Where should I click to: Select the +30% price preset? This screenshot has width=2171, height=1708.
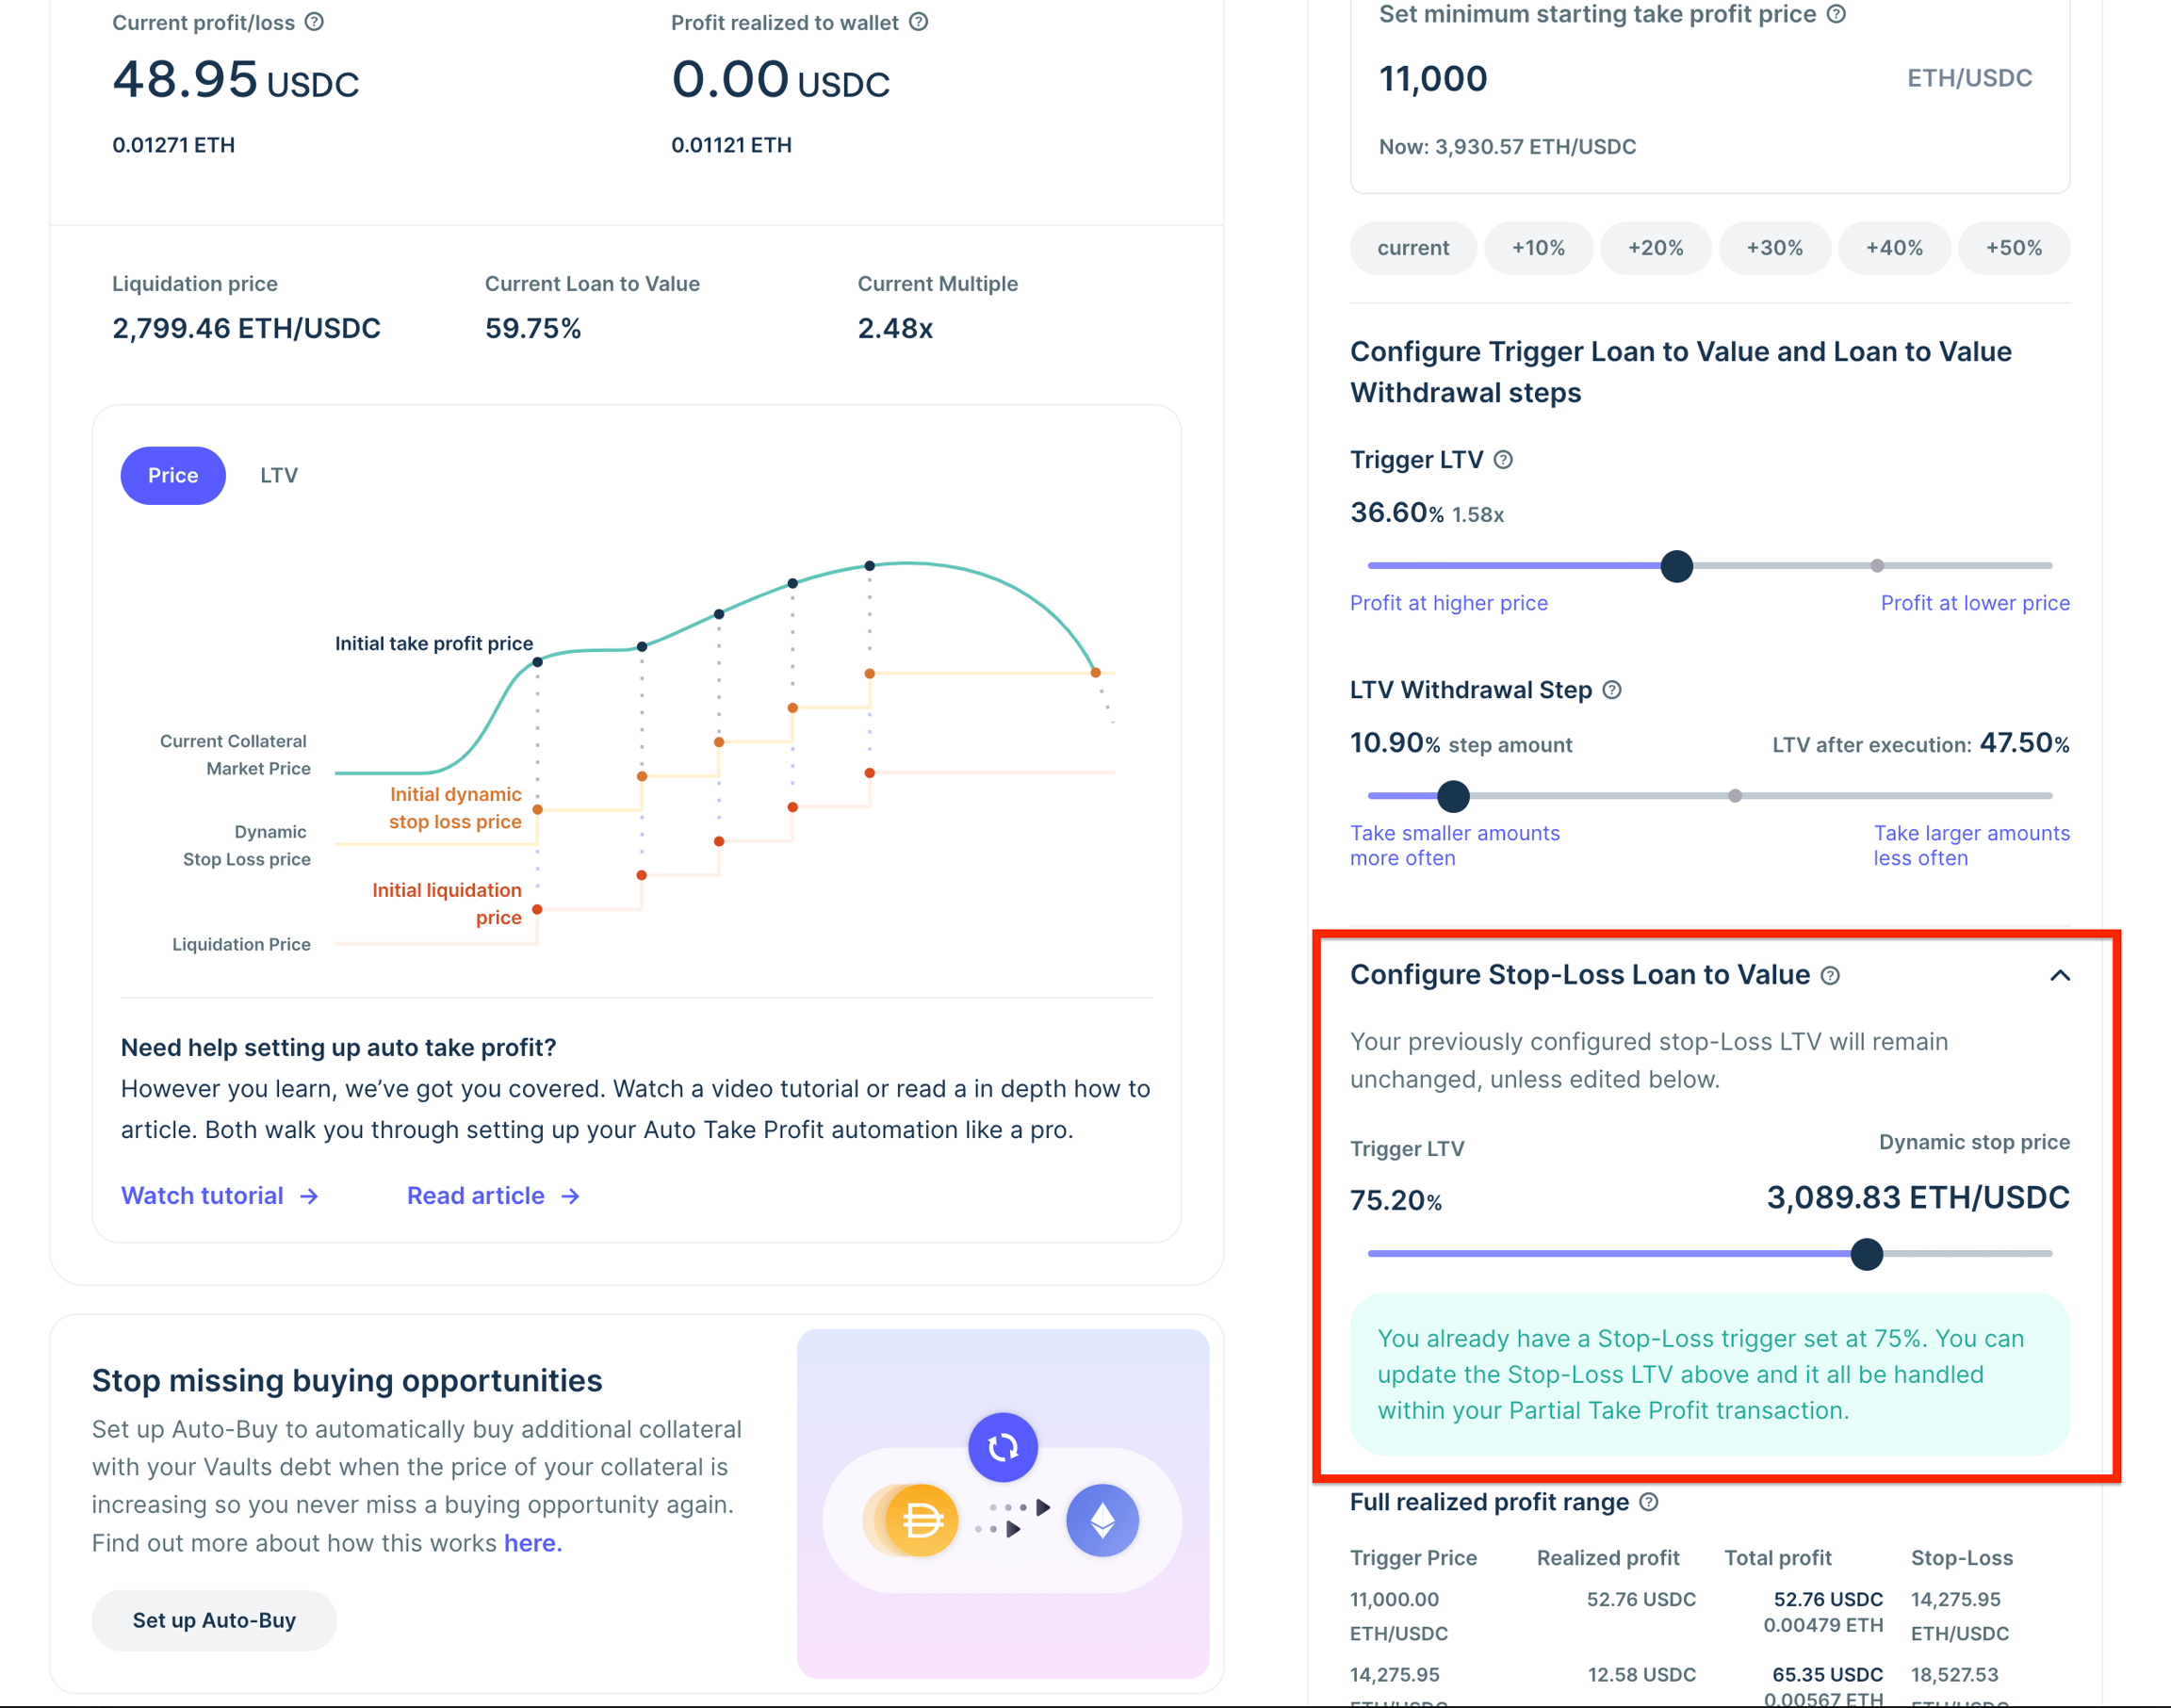1774,248
